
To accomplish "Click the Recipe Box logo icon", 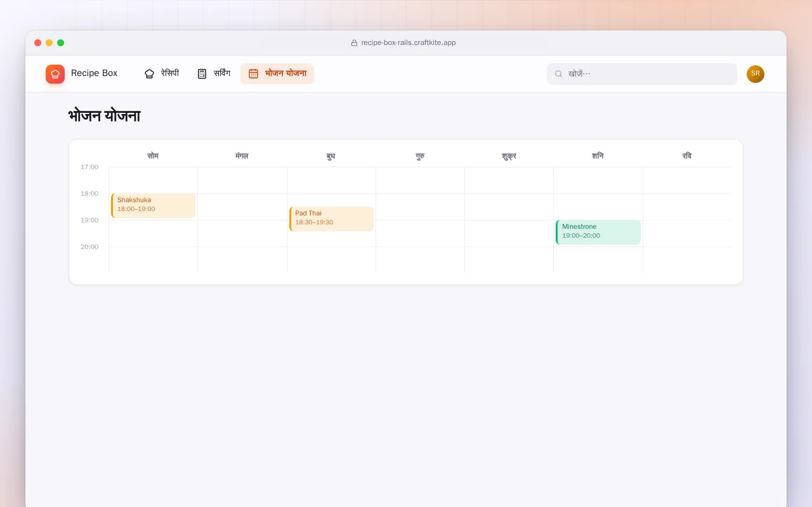I will (55, 74).
